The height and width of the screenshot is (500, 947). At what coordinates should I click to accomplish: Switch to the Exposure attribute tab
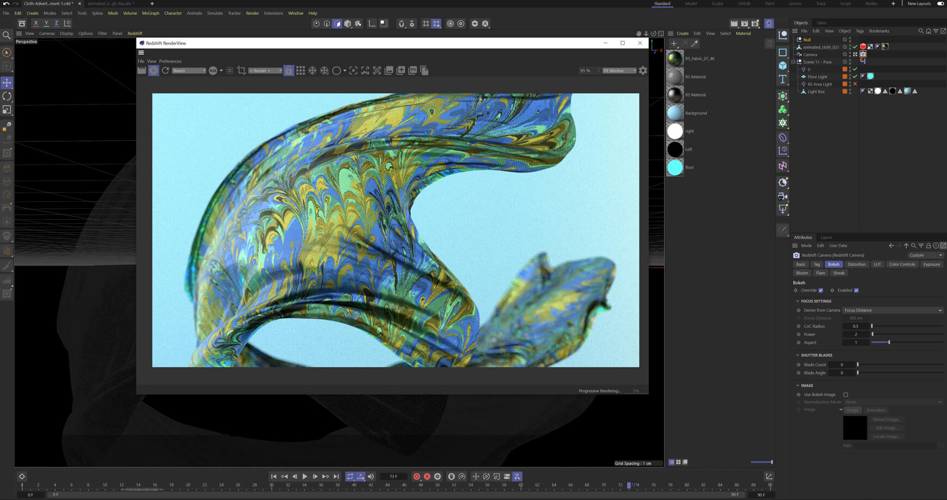point(931,264)
